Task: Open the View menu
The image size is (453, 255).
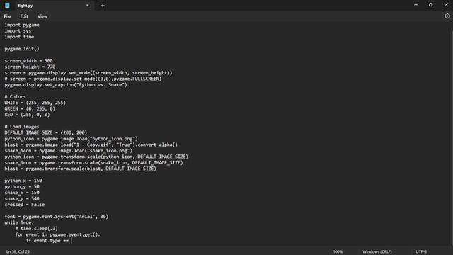Action: (42, 16)
